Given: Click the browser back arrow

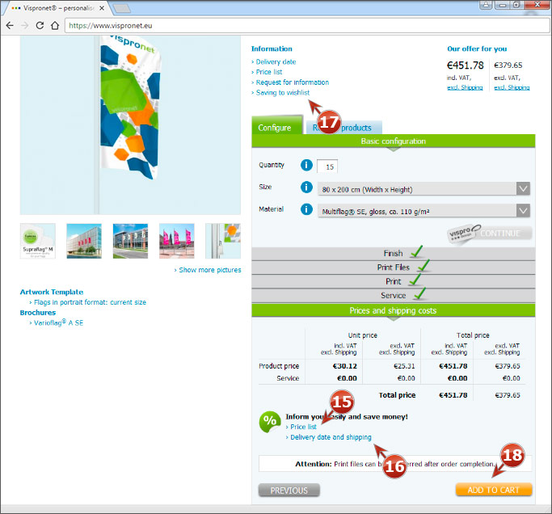Looking at the screenshot, I should pyautogui.click(x=10, y=25).
